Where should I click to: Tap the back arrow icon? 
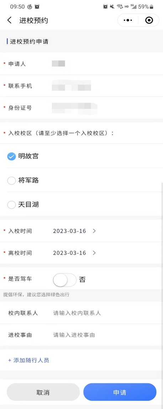(10, 20)
